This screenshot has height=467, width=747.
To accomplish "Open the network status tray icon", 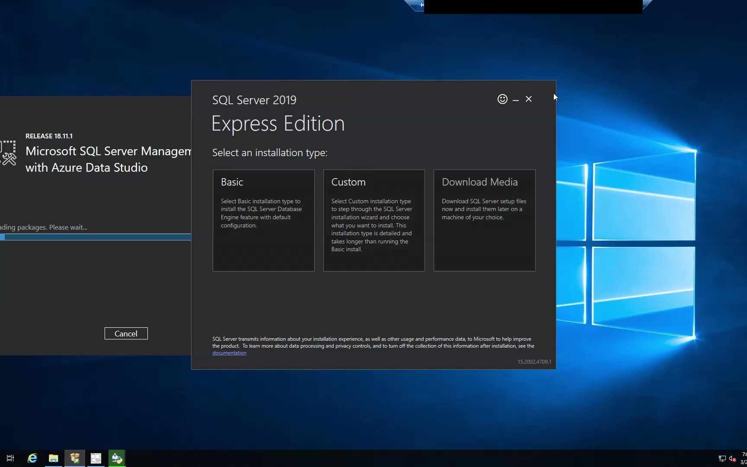I will pos(722,458).
